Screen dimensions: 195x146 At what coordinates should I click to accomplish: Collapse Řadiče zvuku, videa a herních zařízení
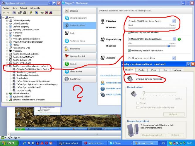(7, 66)
